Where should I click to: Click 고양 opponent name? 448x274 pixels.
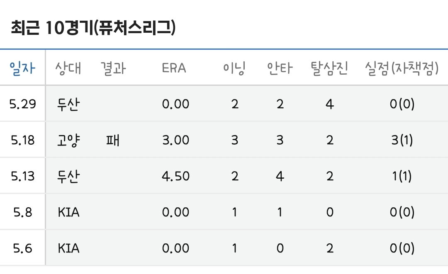[68, 140]
